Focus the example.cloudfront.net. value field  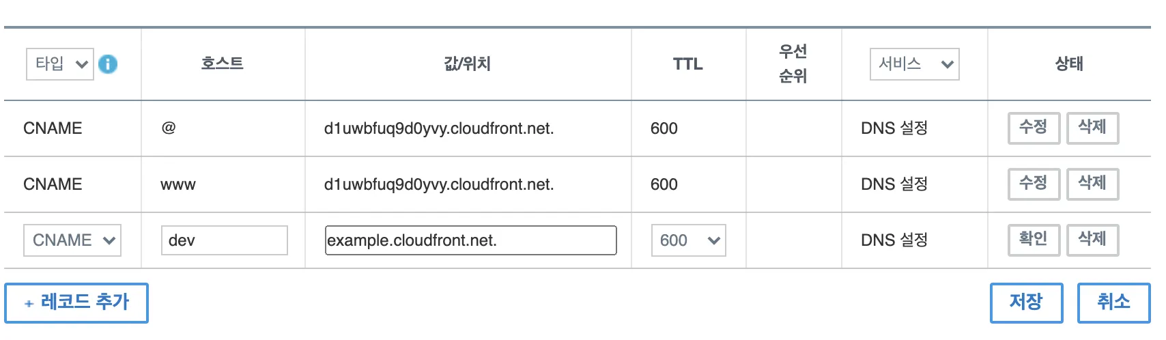(470, 240)
